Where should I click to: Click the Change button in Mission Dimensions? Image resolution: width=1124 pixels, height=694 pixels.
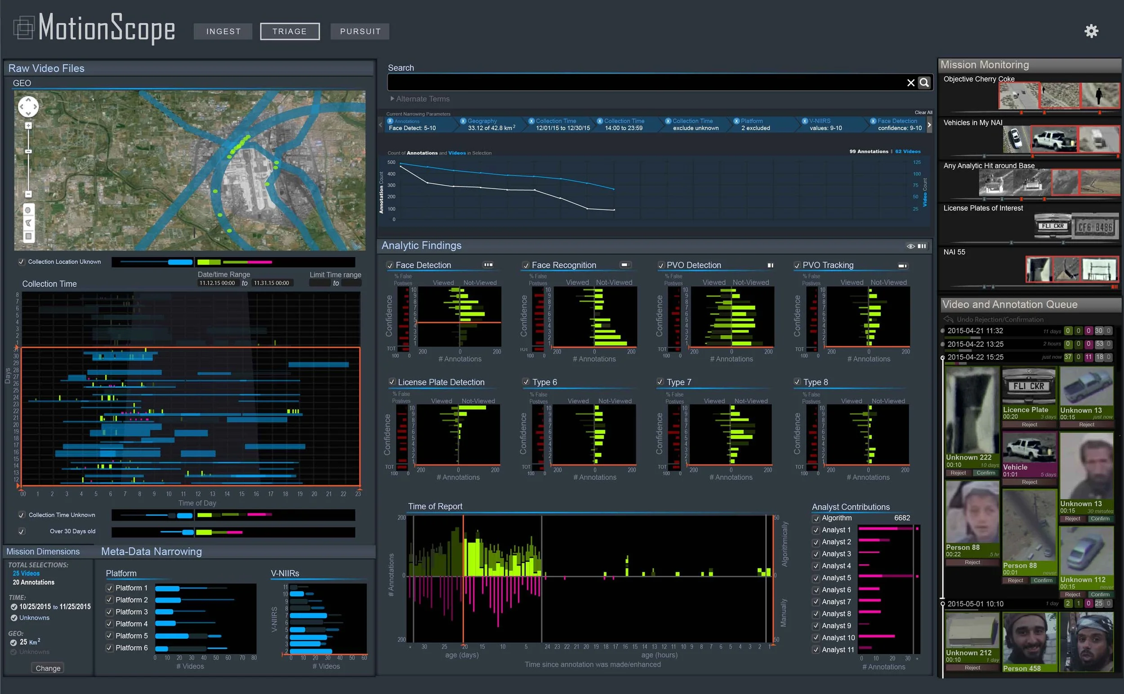pos(48,668)
